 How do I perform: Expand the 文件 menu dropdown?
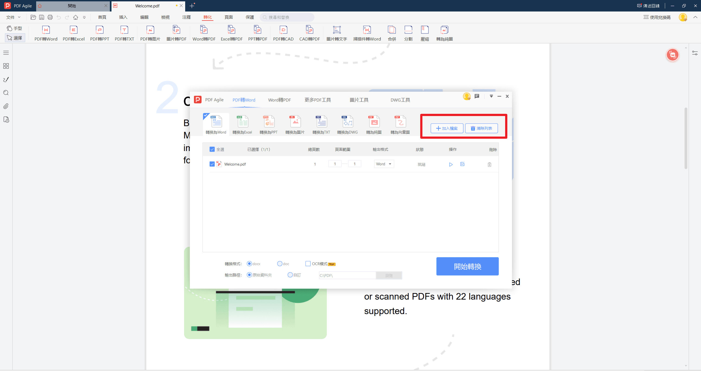(x=13, y=17)
